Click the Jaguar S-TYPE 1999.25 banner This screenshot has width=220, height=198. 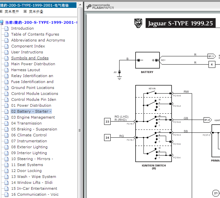[181, 23]
